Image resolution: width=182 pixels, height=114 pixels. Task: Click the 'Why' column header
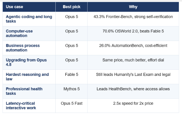[x=133, y=7]
